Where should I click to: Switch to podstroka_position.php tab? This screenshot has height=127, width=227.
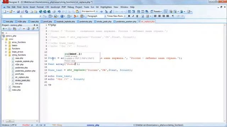pyautogui.click(x=125, y=22)
